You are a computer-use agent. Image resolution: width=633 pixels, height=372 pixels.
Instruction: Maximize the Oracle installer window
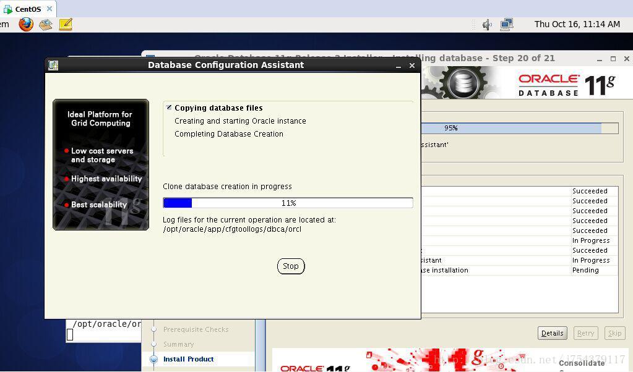click(x=613, y=59)
